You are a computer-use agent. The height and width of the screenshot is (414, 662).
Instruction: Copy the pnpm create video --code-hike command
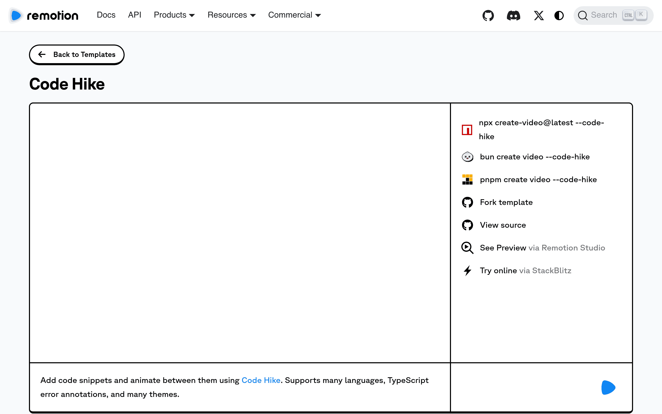538,180
